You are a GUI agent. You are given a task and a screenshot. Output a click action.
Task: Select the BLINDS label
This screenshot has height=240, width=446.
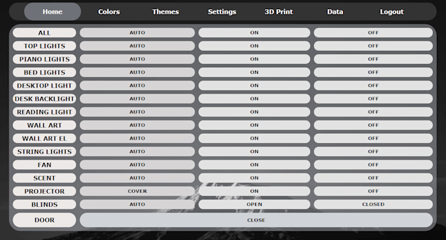tap(45, 204)
